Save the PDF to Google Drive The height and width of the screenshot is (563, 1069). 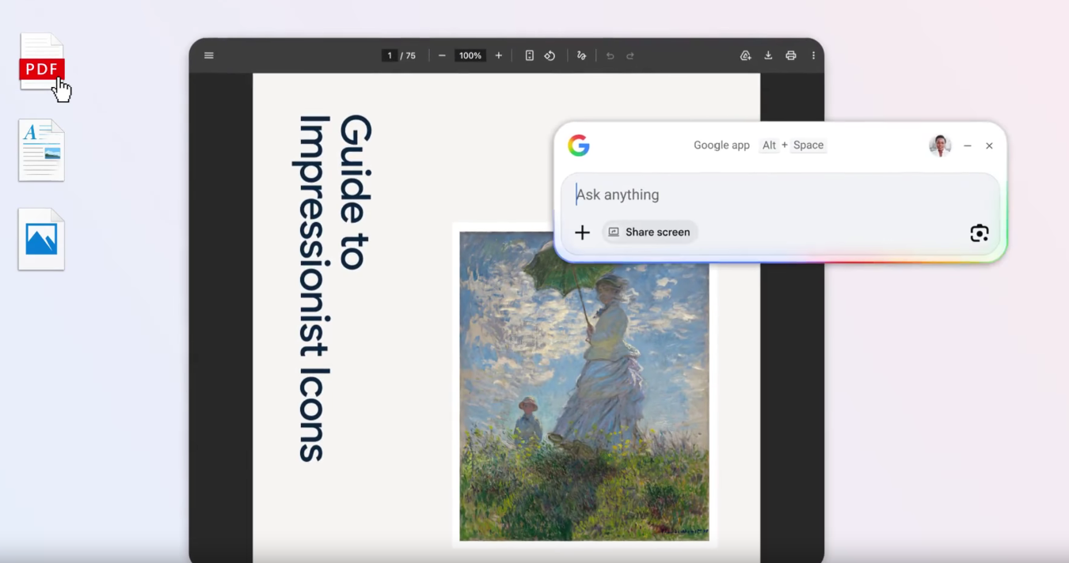(x=745, y=55)
